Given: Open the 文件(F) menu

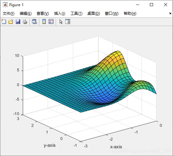Looking at the screenshot, I should click(x=9, y=14).
